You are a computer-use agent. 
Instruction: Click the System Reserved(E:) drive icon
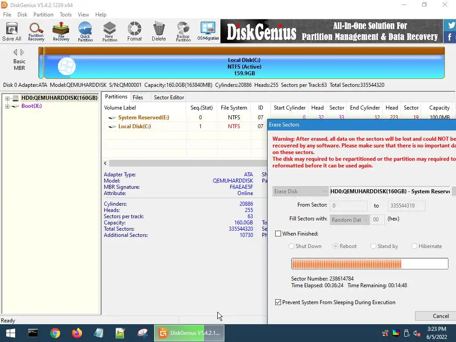point(112,118)
